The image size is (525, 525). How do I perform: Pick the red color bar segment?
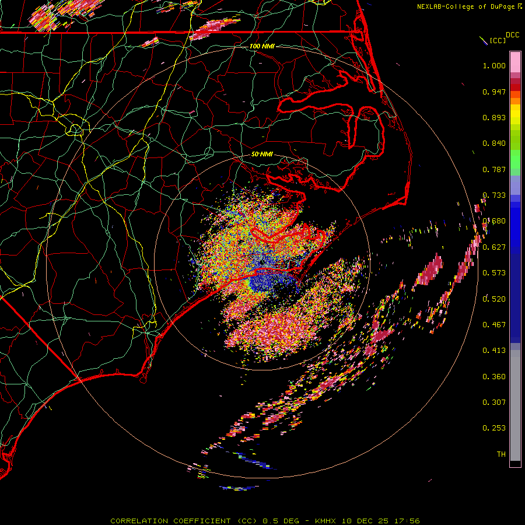(515, 87)
